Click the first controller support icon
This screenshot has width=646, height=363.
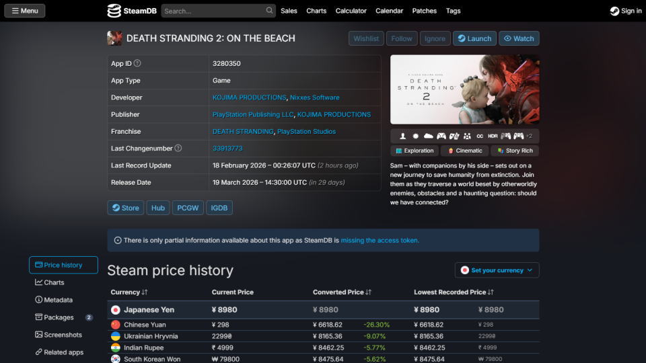coord(441,136)
